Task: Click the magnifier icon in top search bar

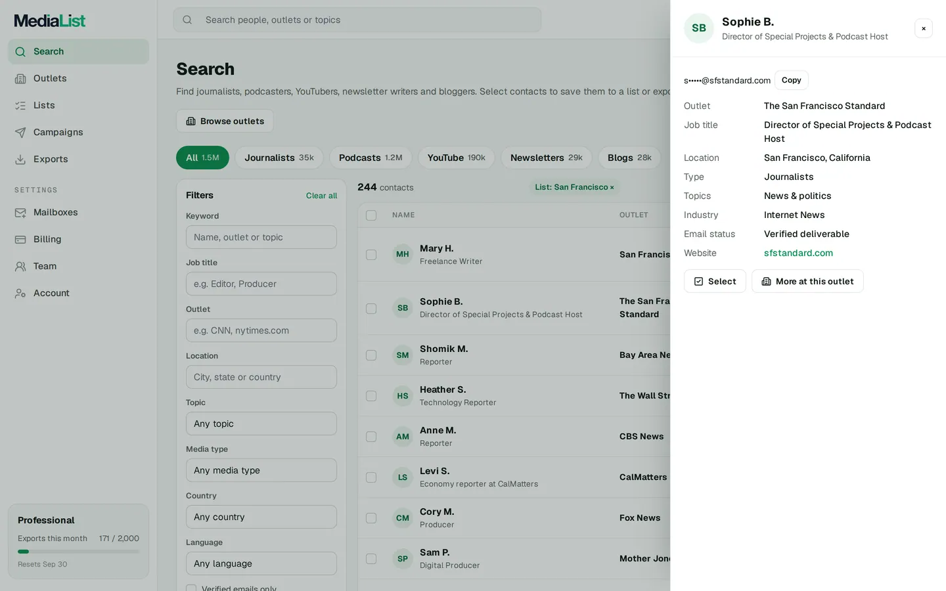Action: 187,20
